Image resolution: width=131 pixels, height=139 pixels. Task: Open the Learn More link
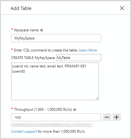[88, 50]
